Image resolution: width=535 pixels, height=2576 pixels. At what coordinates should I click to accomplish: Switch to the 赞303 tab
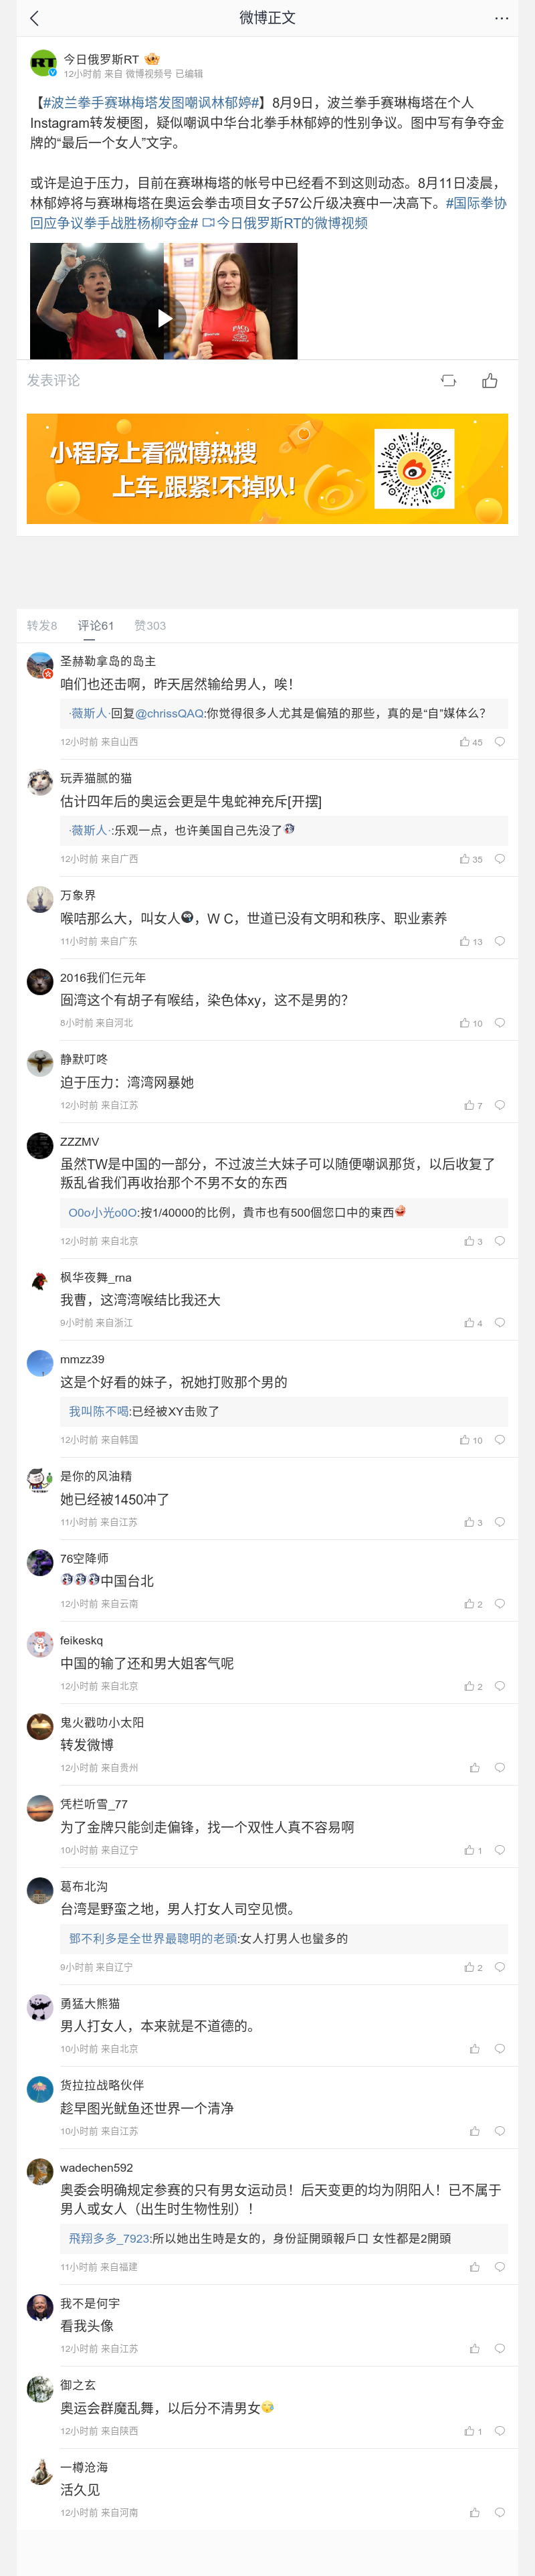pos(150,626)
